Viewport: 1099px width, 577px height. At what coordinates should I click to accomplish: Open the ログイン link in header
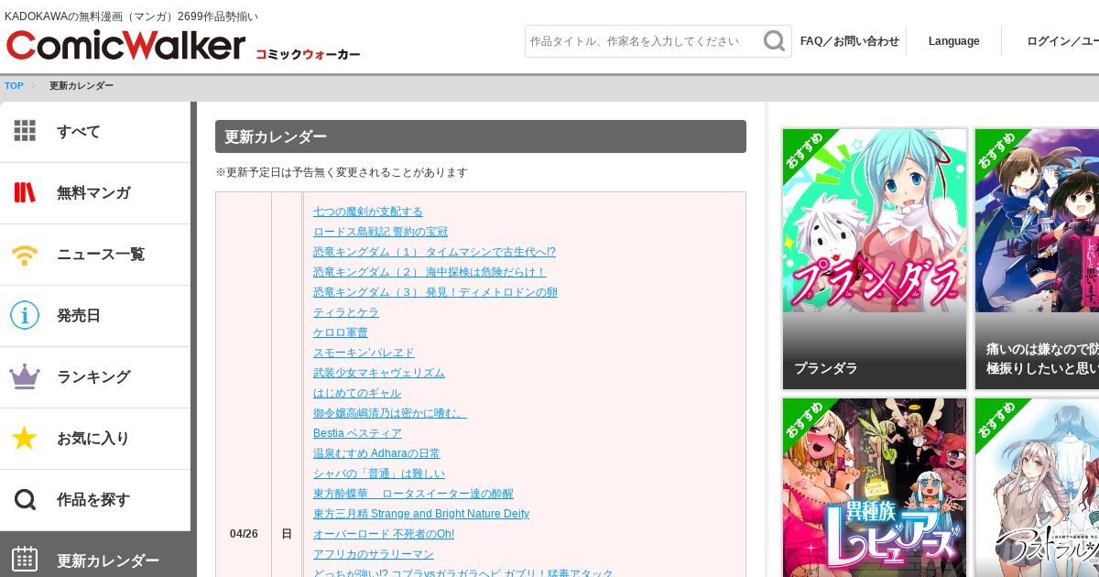click(x=1062, y=41)
